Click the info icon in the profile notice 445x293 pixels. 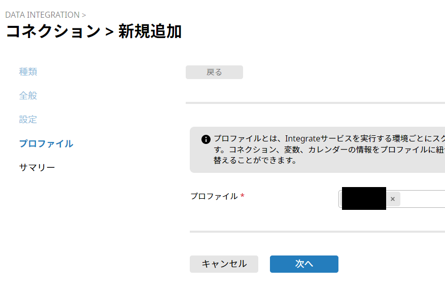[206, 139]
